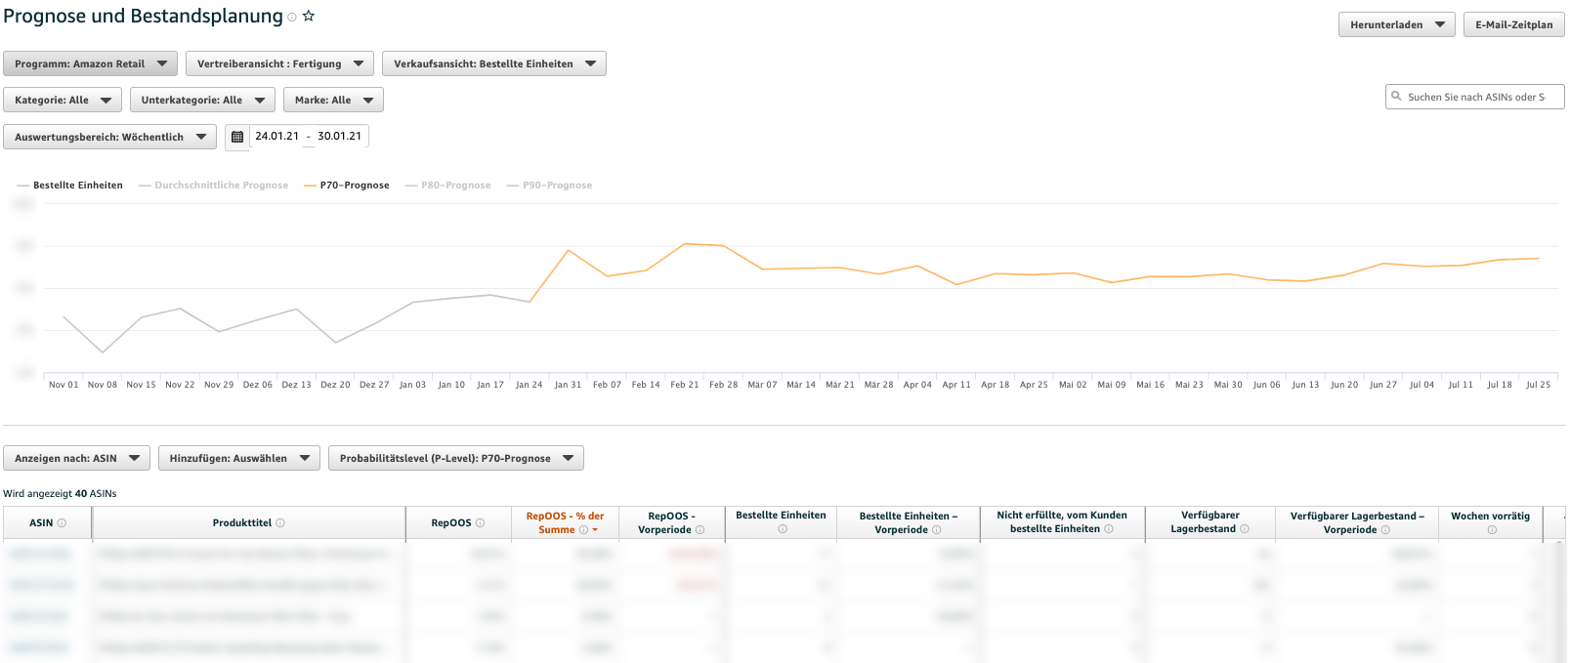Expand the Auswertungsbereich: Wöchentlich dropdown

coord(109,137)
